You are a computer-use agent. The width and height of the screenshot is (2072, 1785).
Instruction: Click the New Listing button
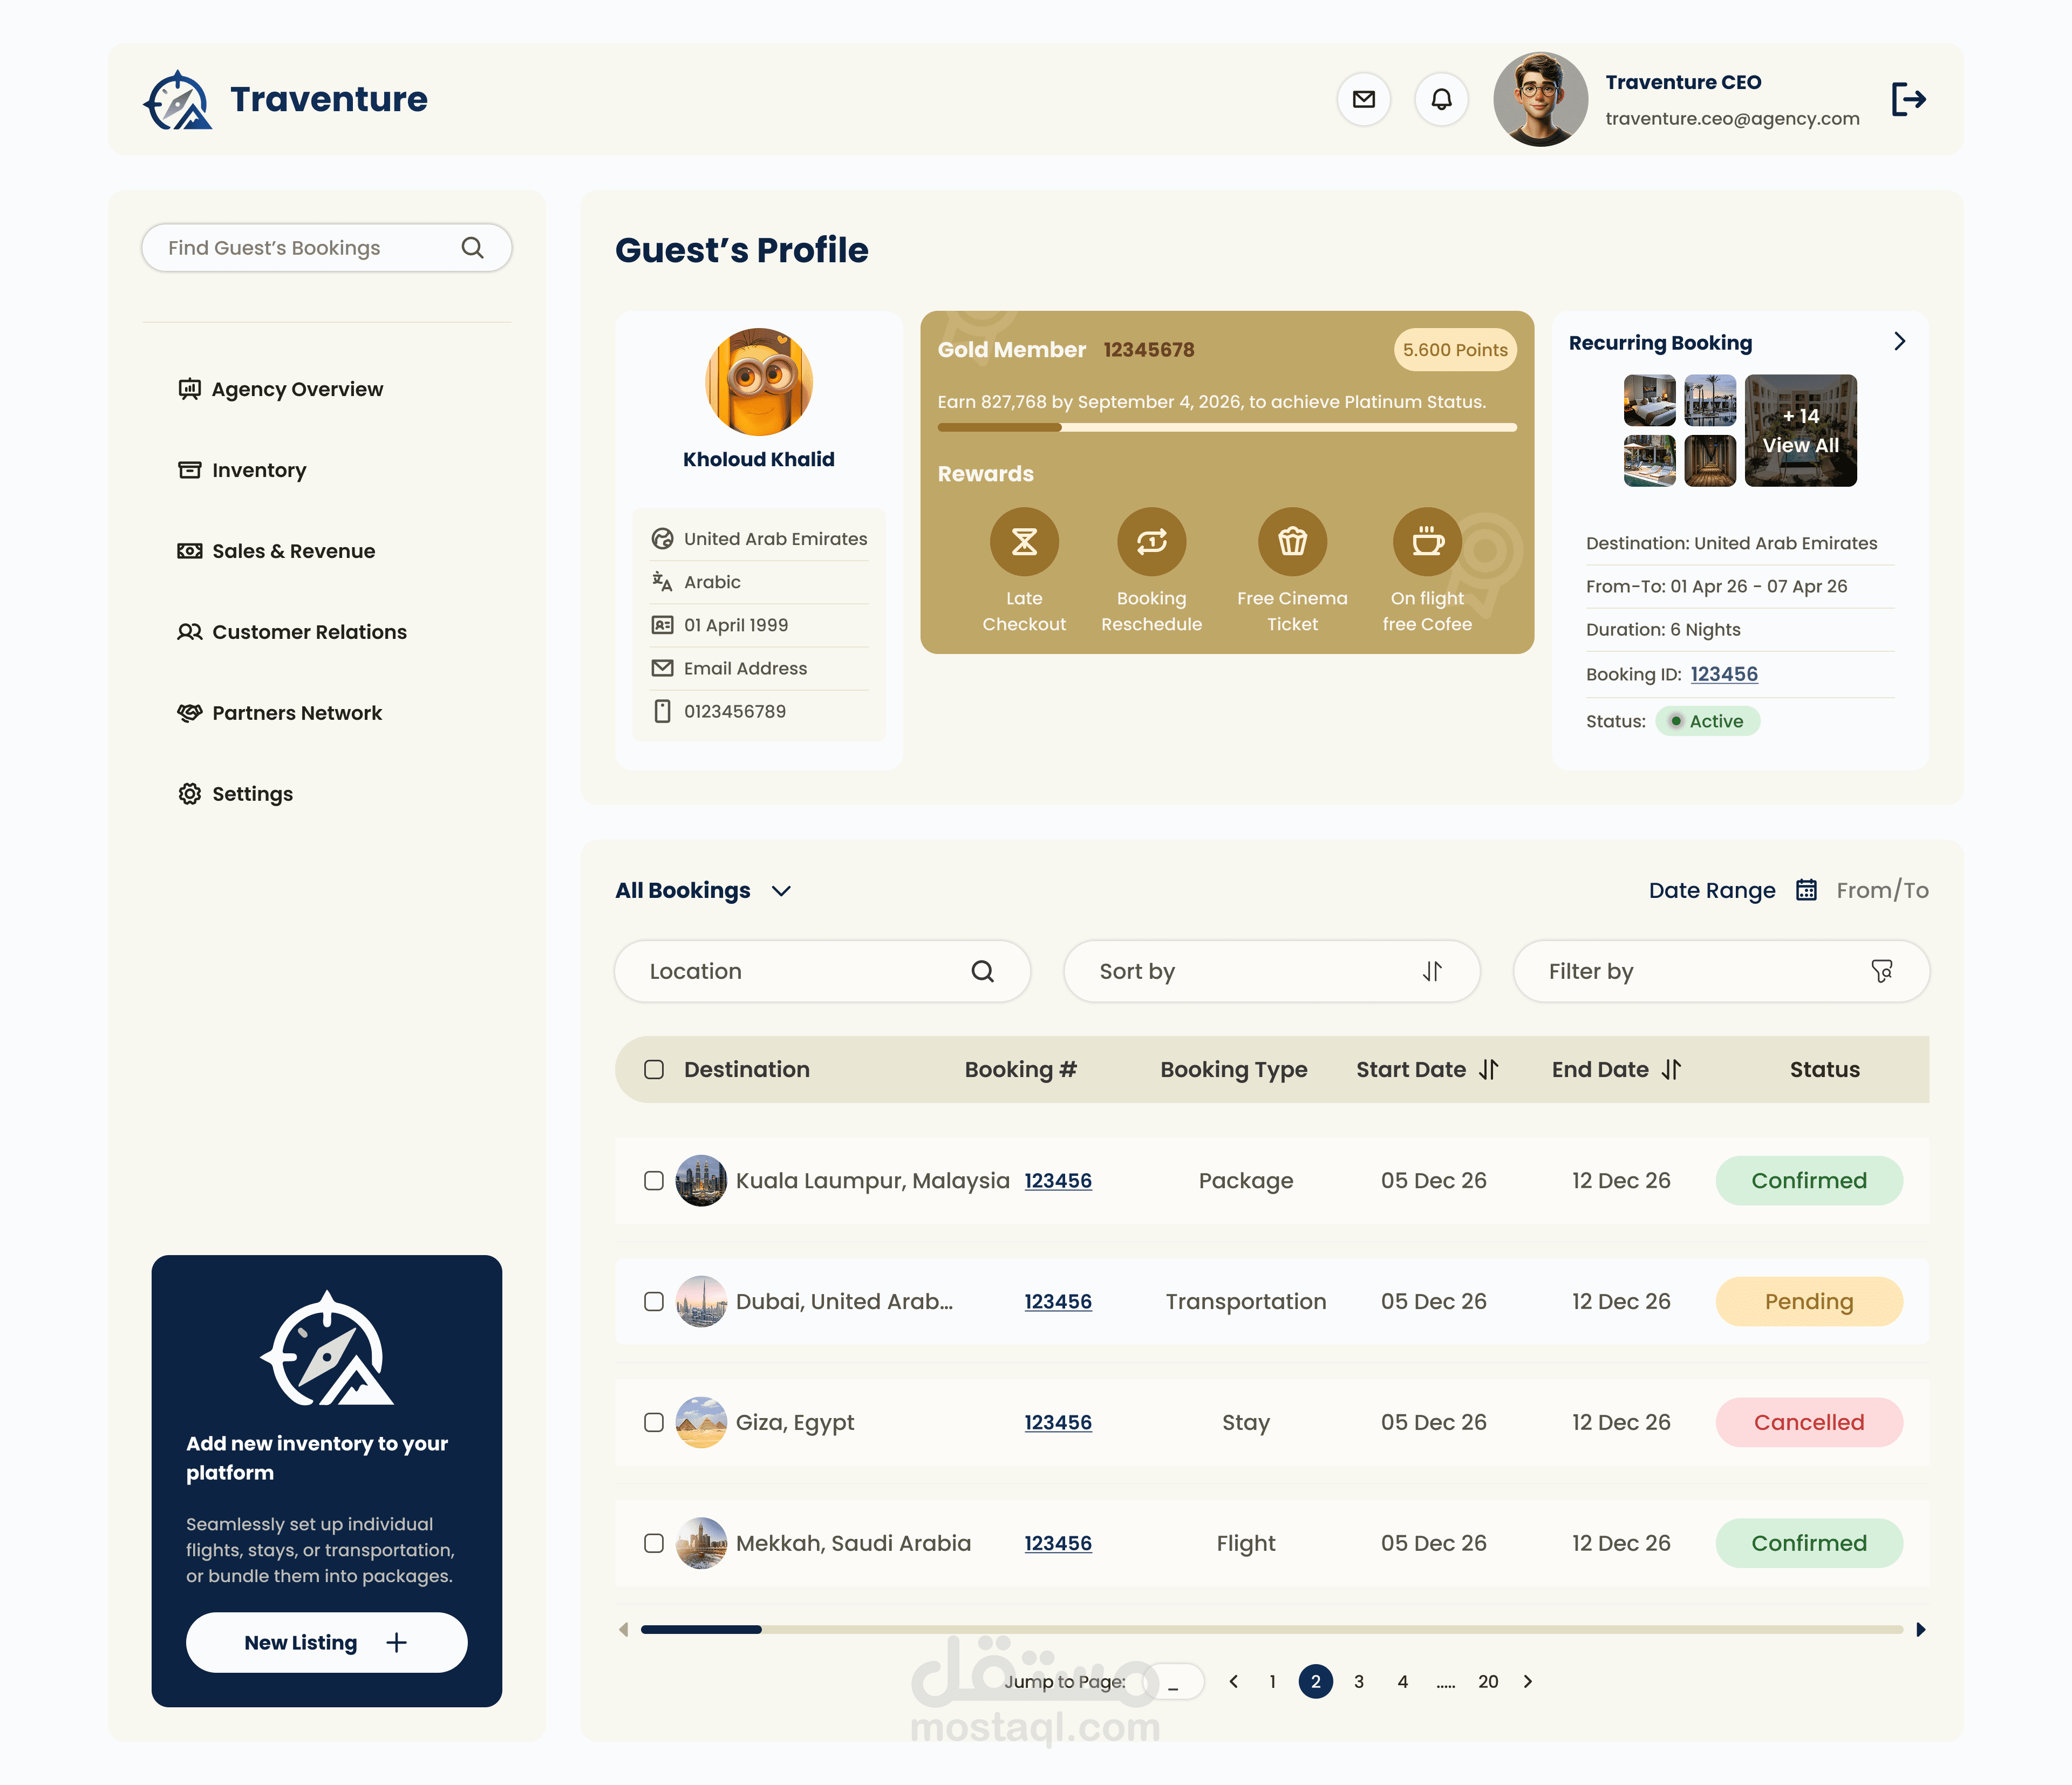click(x=326, y=1642)
